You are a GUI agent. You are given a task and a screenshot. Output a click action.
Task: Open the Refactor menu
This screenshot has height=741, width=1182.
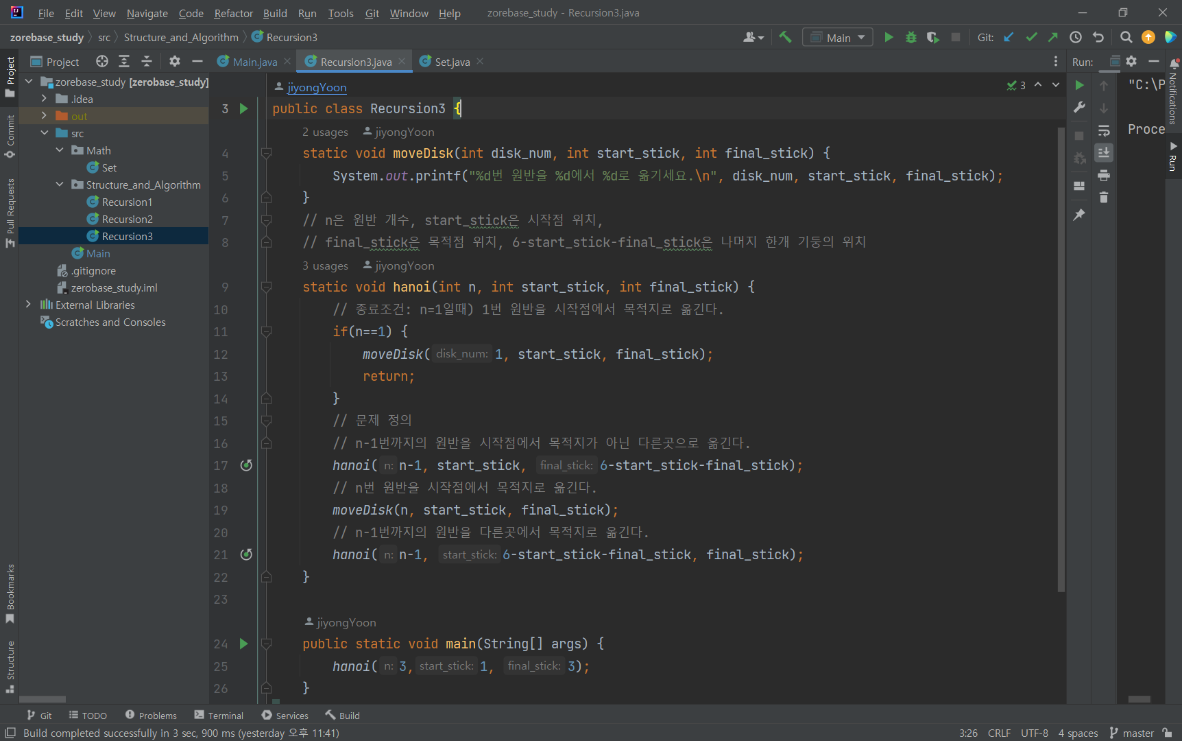point(233,13)
